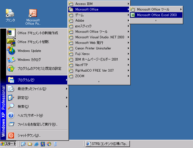Viewport: 193px width, 148px height.
Task: Open Windows カタログ entry
Action: [37, 60]
